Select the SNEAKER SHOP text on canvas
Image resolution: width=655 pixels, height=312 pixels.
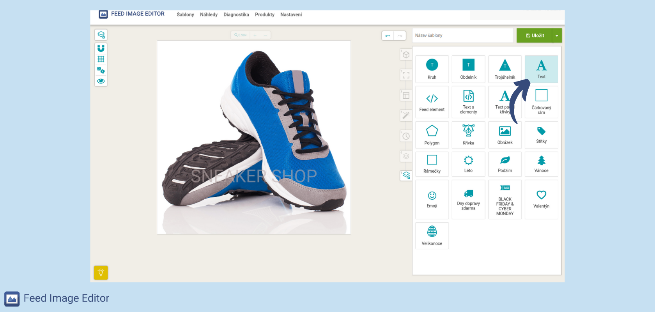tap(254, 176)
